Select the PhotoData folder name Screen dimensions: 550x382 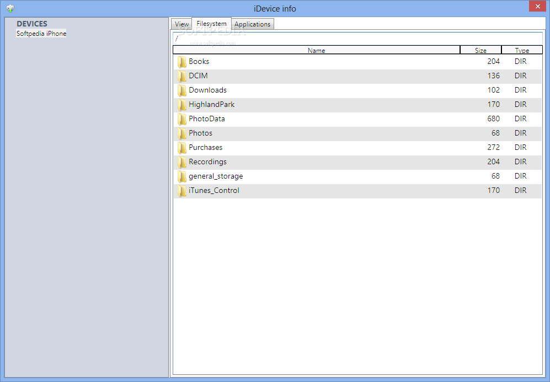pos(207,119)
